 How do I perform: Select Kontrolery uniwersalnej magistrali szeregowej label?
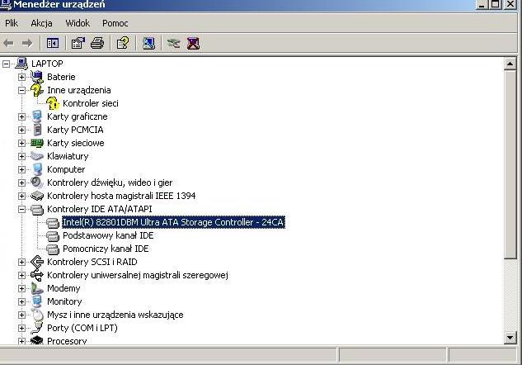coord(138,275)
